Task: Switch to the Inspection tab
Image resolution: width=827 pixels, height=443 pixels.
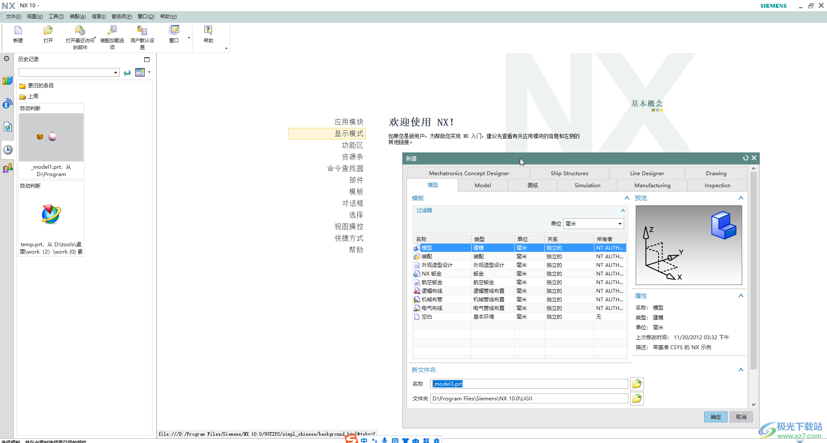Action: [x=717, y=185]
